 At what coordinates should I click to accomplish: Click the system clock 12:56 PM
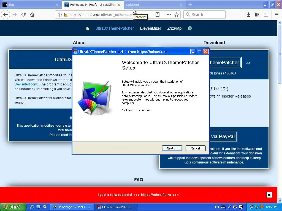[x=272, y=207]
